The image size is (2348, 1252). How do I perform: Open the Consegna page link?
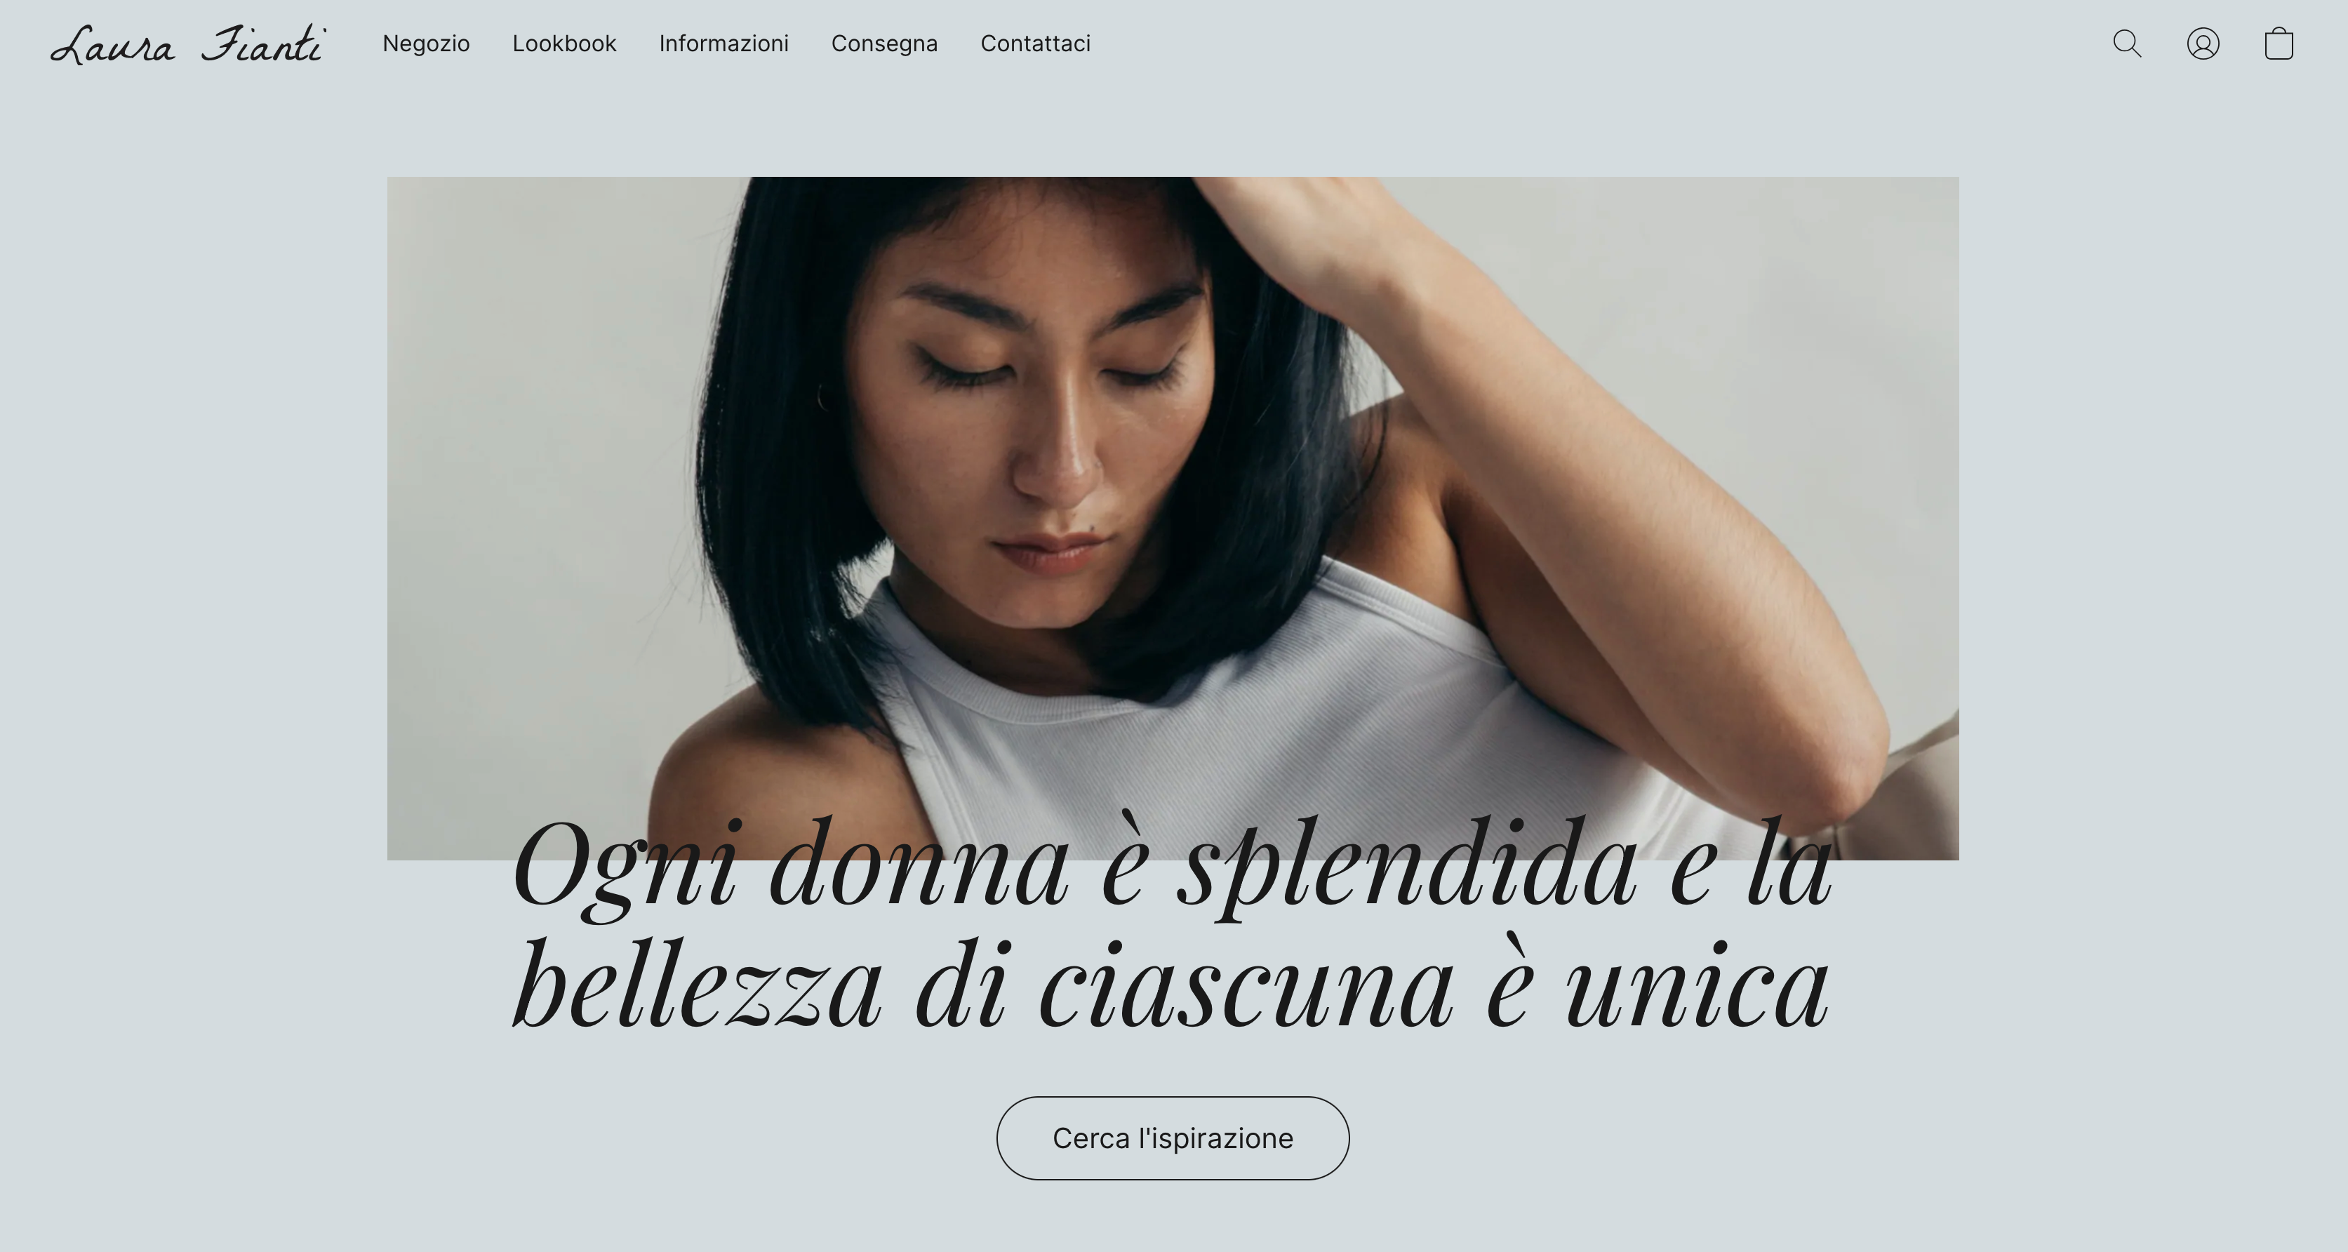(x=884, y=44)
